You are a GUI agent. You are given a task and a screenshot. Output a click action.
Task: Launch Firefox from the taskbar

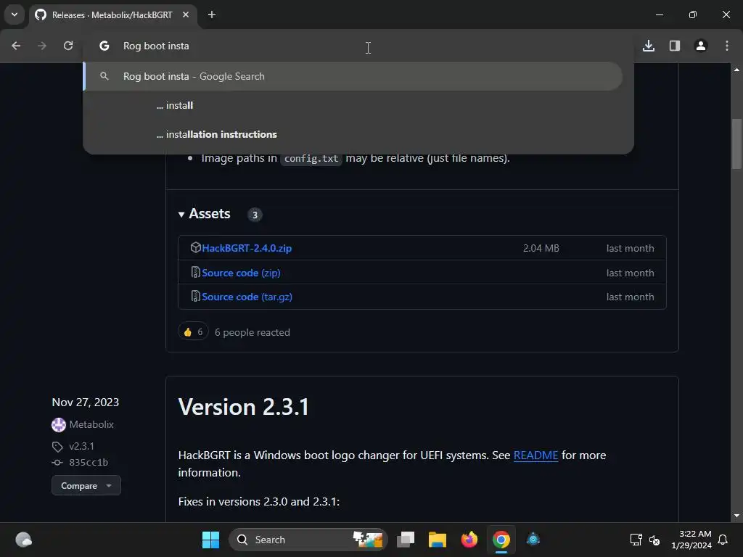tap(469, 540)
